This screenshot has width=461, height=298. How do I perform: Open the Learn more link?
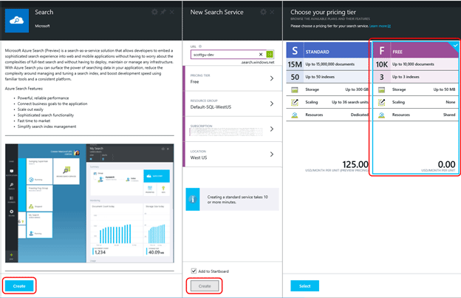pos(380,26)
